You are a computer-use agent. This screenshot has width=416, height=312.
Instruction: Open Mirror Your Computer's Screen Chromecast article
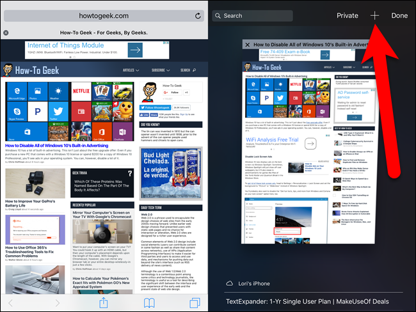point(102,215)
